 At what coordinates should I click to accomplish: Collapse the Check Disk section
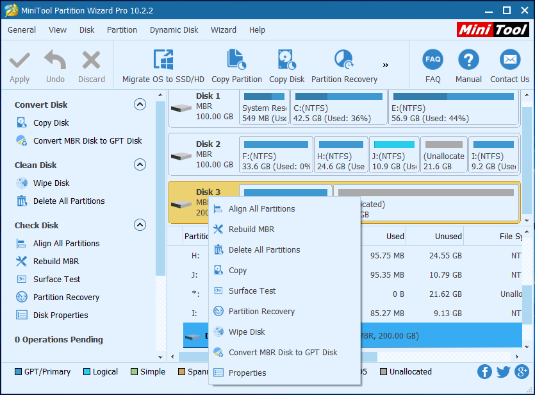[x=140, y=224]
